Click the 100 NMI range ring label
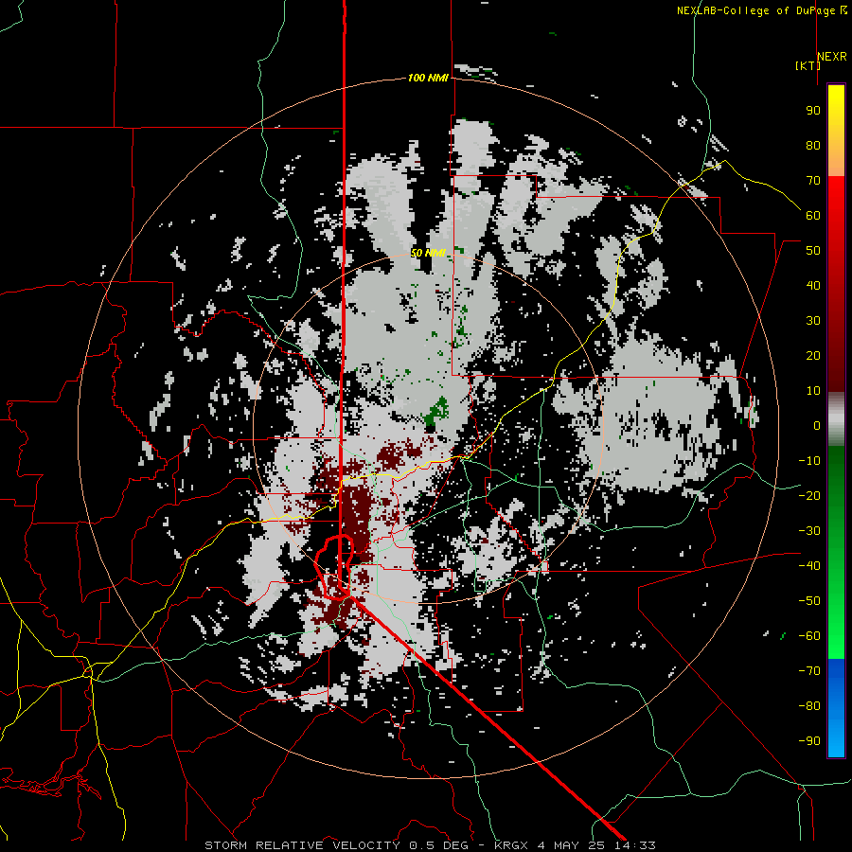 (x=428, y=79)
